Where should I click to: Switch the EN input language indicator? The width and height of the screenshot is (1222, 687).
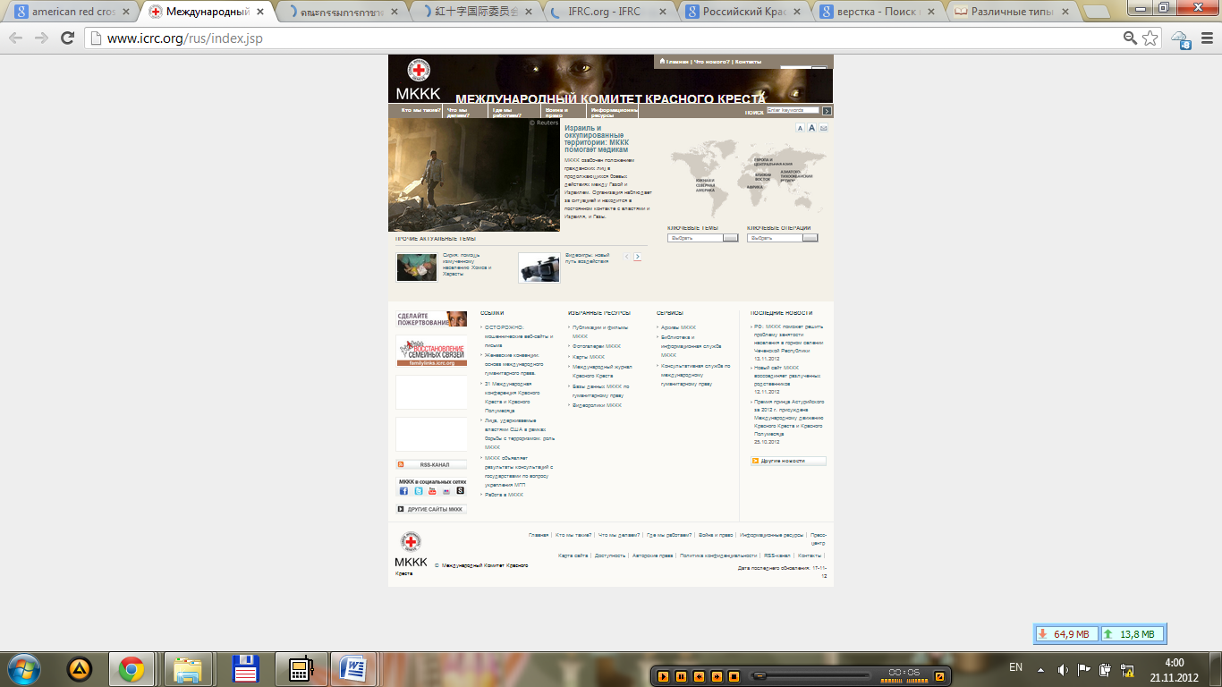(x=1015, y=667)
